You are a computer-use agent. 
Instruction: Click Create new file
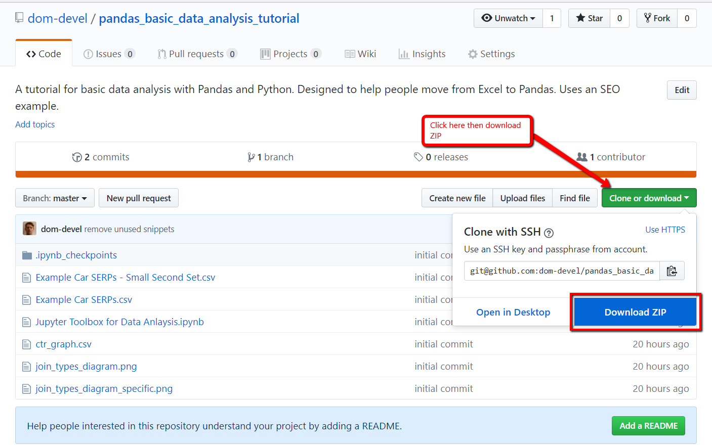pyautogui.click(x=457, y=198)
